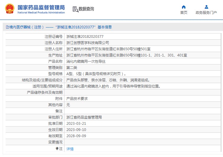Click the composition text 产品由头部管、亲水涂层
The width and height of the screenshot is (223, 157).
point(108,80)
